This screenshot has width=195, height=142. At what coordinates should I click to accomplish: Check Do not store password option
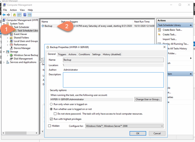55,114
